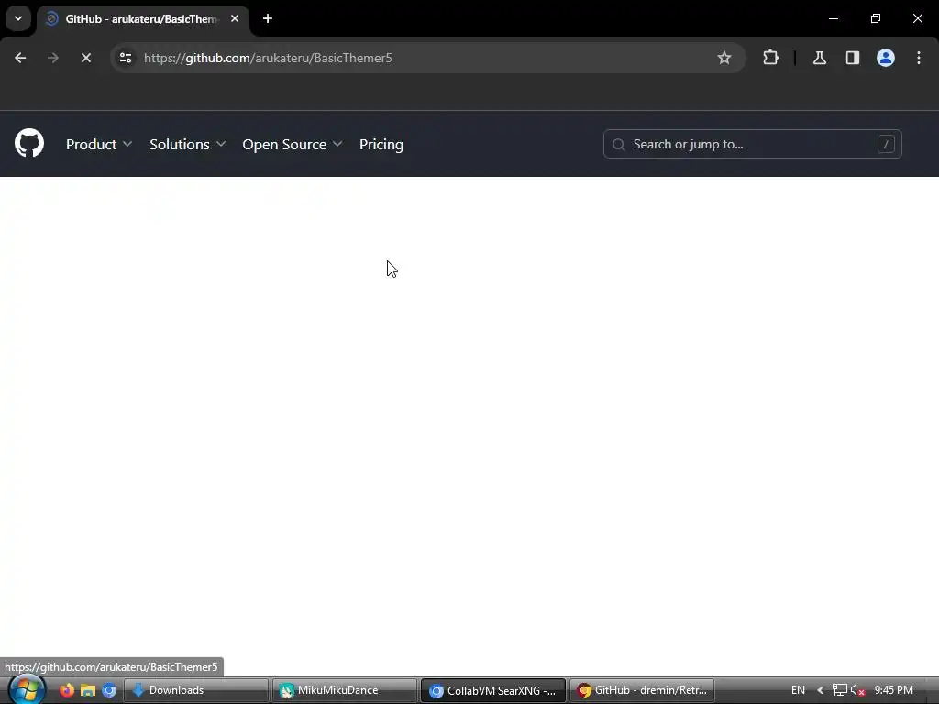Open the profile avatar menu
Viewport: 939px width, 704px height.
pyautogui.click(x=886, y=58)
